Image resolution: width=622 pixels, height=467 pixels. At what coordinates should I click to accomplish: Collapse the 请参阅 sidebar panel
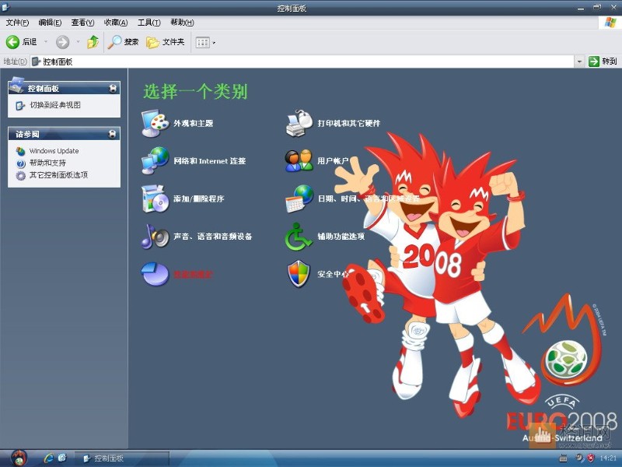click(114, 134)
